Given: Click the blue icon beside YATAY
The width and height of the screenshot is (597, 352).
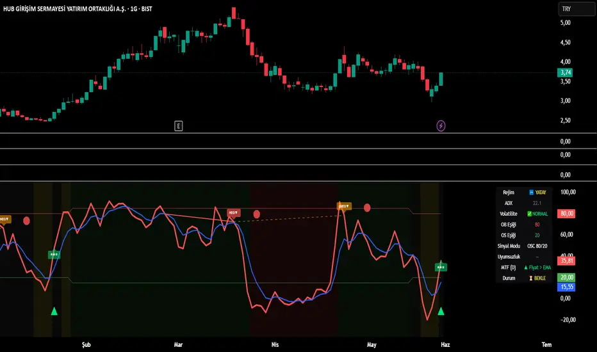Looking at the screenshot, I should tap(531, 193).
